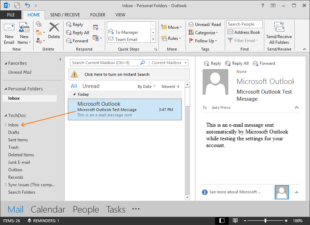The image size is (310, 225).
Task: Click Forward in reading pane
Action: (264, 63)
